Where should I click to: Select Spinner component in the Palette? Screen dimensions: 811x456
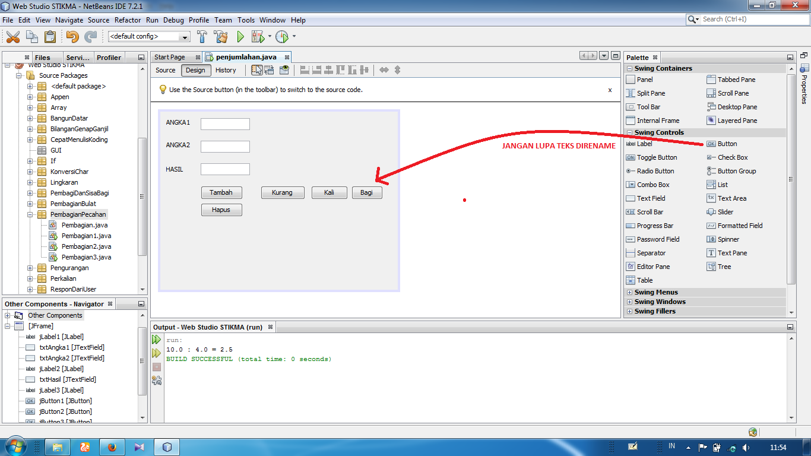click(x=723, y=239)
